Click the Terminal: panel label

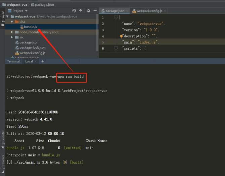(x=14, y=61)
